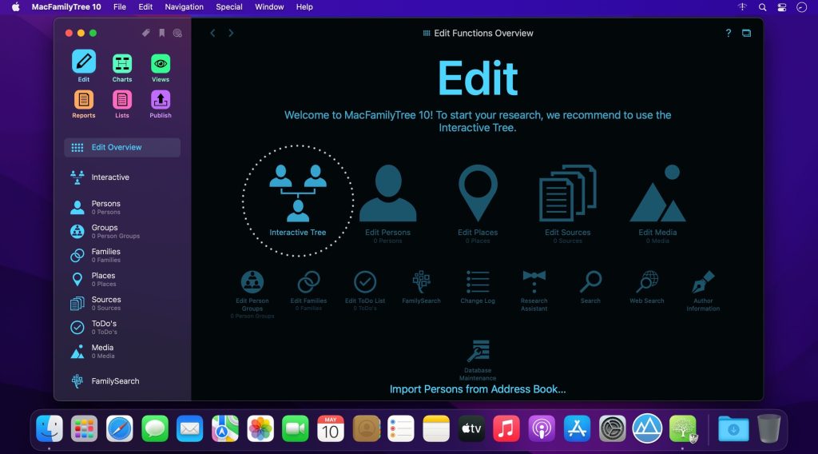Viewport: 818px width, 454px height.
Task: Select ToDo's in the sidebar
Action: click(x=104, y=327)
